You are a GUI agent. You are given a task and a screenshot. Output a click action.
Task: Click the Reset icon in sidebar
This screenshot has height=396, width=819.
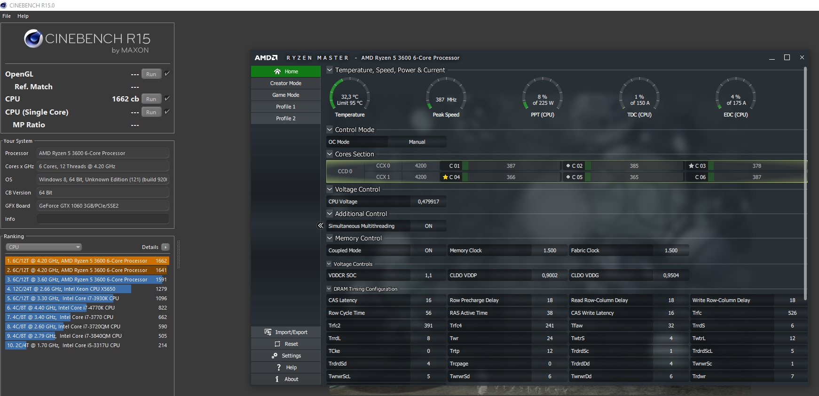(x=277, y=344)
